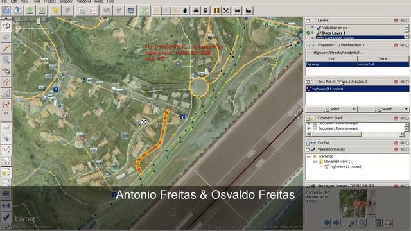Open the Select button dropdown arrow

(x=354, y=109)
